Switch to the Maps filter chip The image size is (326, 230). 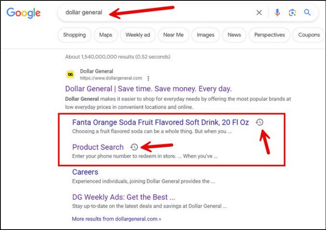(106, 35)
